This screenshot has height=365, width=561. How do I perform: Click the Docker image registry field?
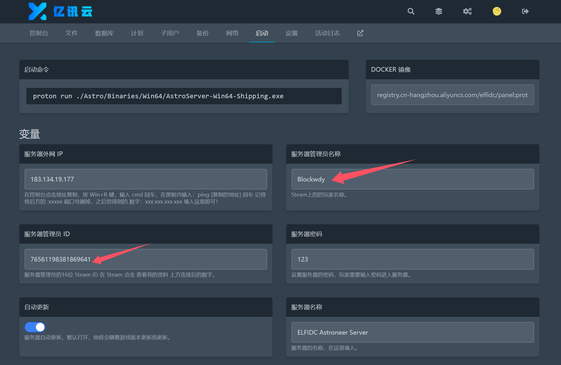452,95
